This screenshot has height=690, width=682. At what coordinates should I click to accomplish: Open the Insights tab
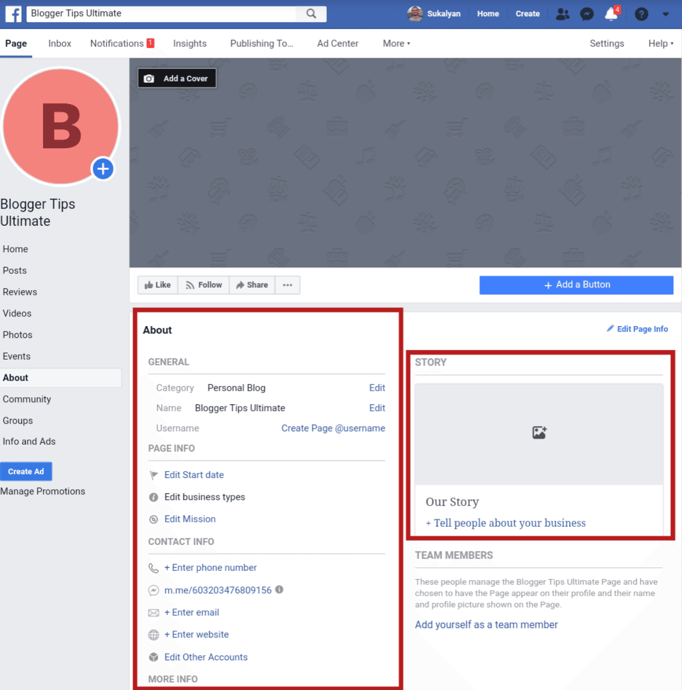click(190, 44)
